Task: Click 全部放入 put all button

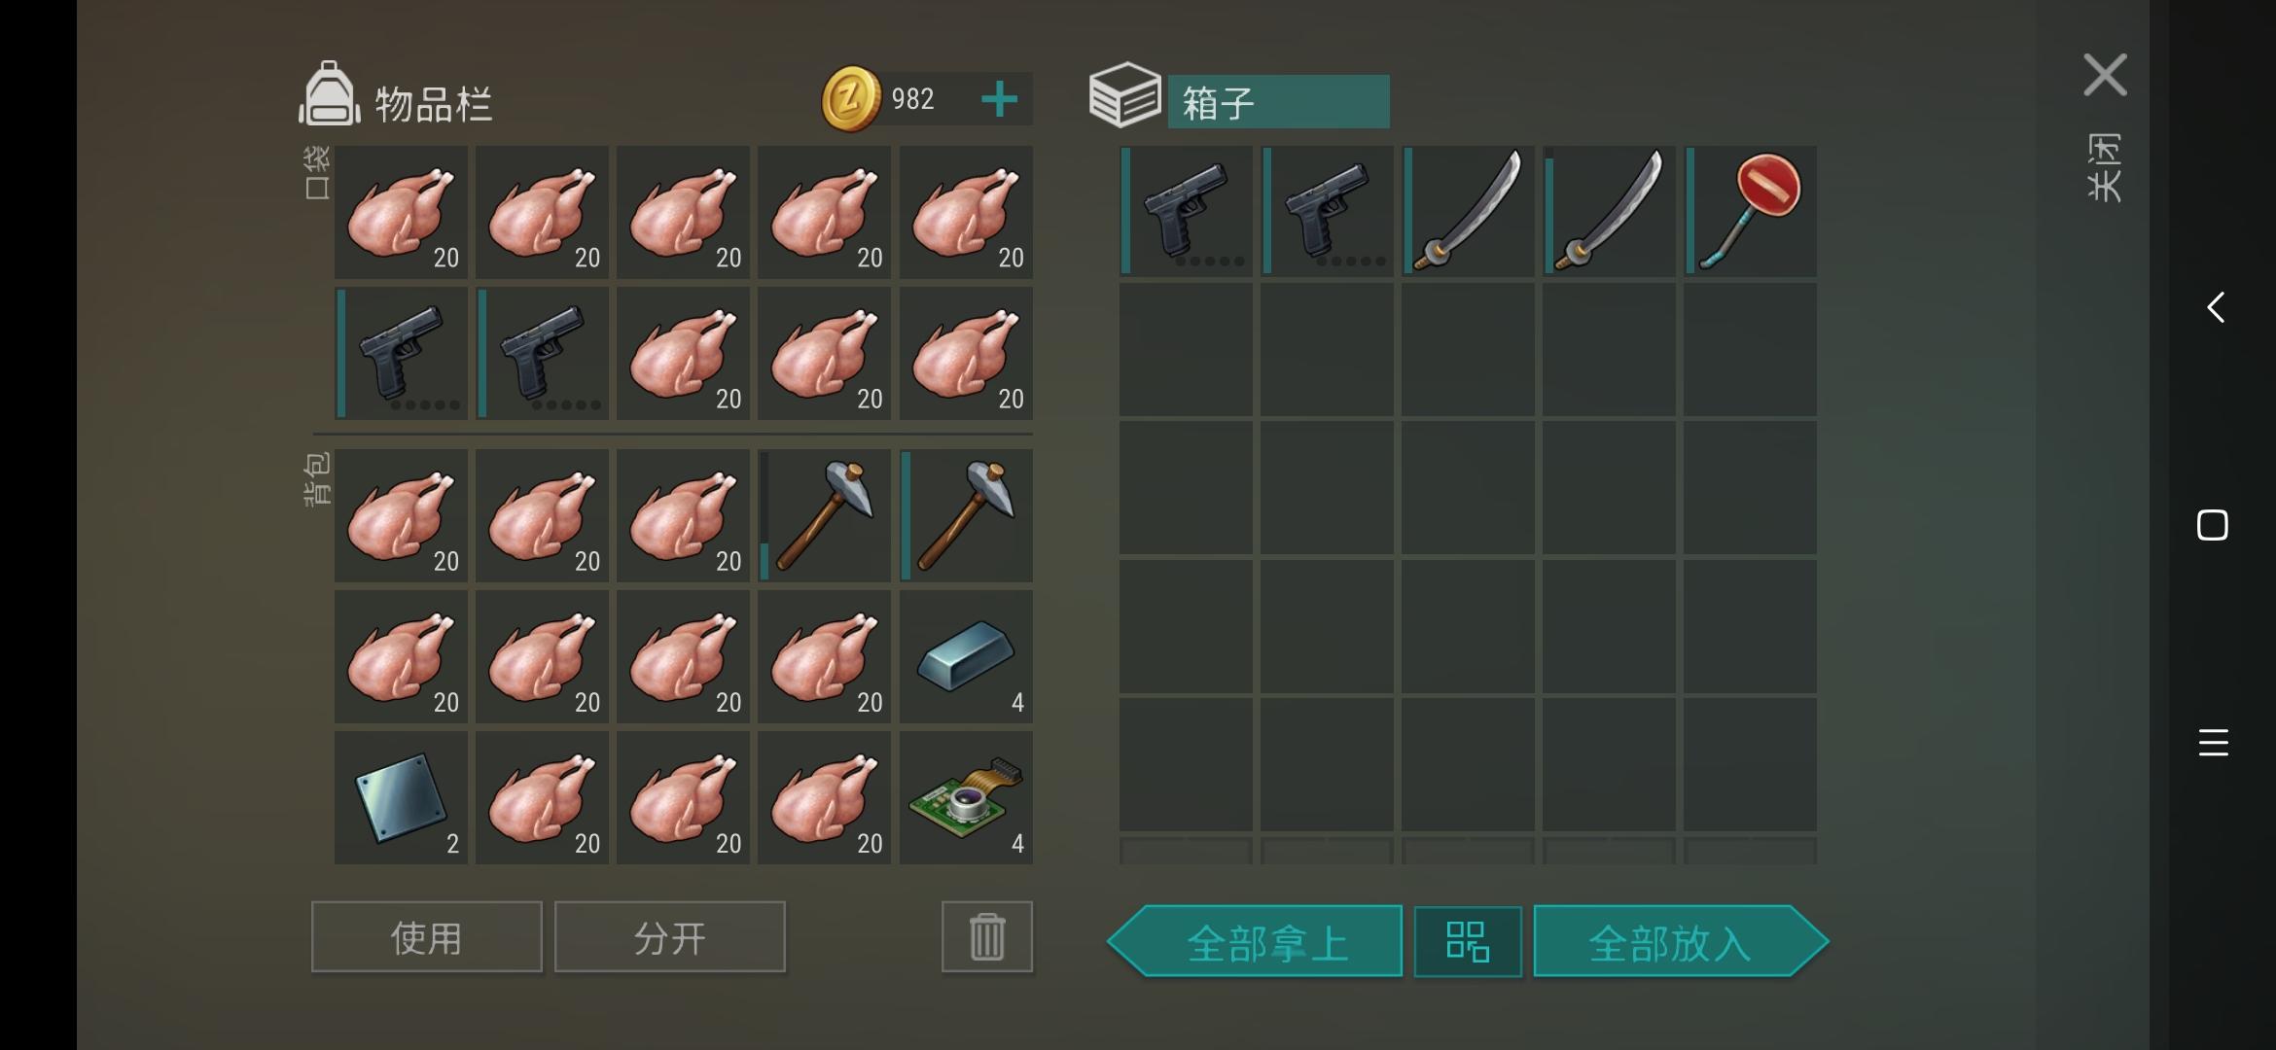Action: tap(1681, 941)
